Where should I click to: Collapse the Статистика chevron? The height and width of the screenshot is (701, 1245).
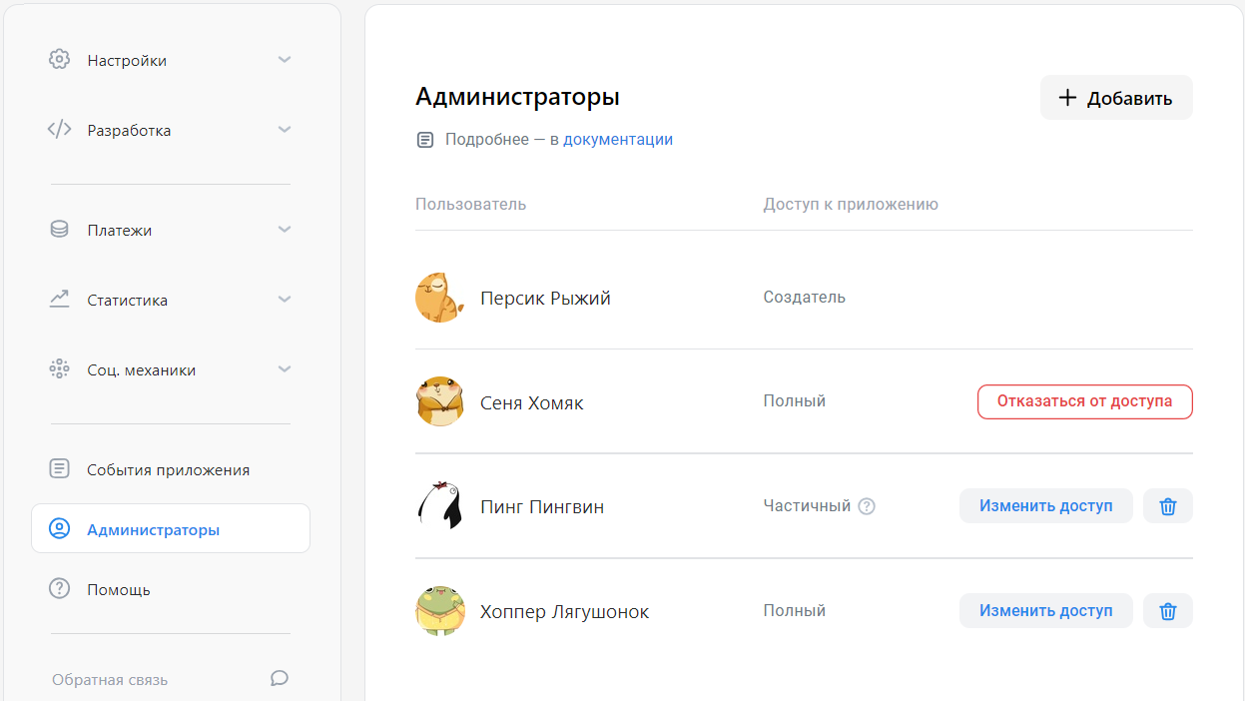tap(285, 299)
